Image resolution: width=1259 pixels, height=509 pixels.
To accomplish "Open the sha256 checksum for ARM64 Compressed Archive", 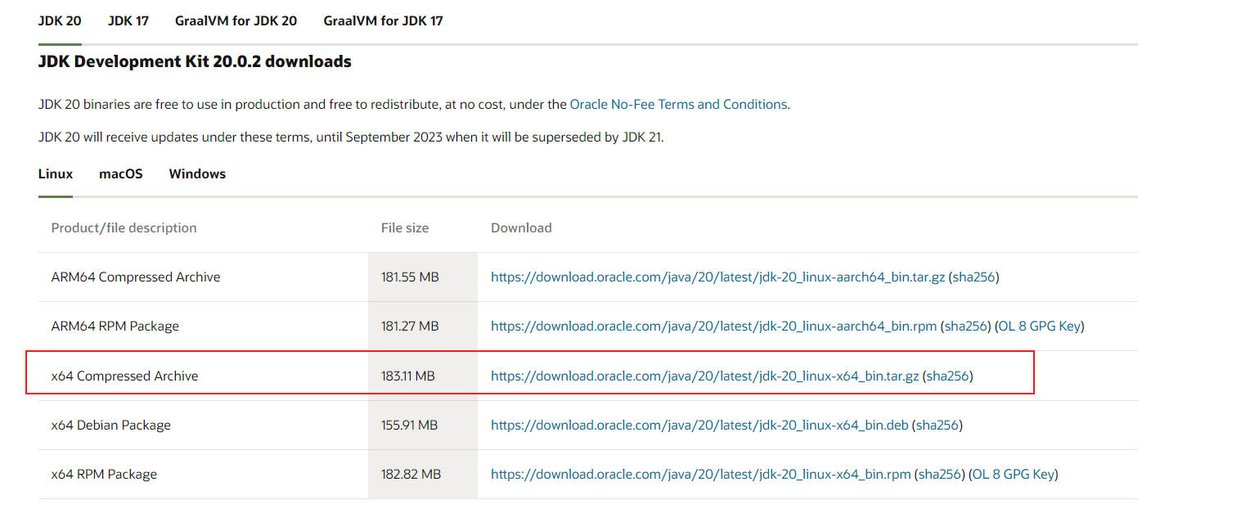I will pos(976,277).
